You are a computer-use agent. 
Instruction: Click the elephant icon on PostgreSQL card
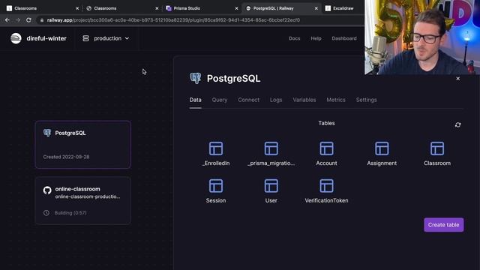point(47,133)
